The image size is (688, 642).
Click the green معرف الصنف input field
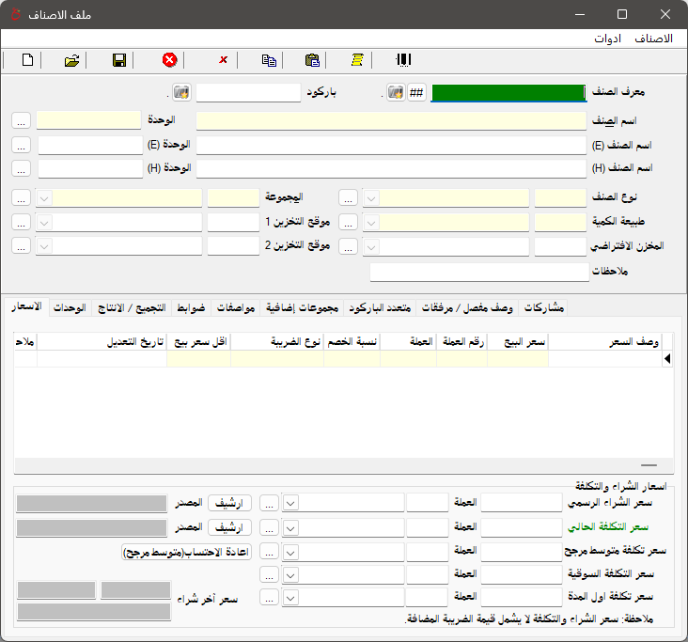(509, 93)
